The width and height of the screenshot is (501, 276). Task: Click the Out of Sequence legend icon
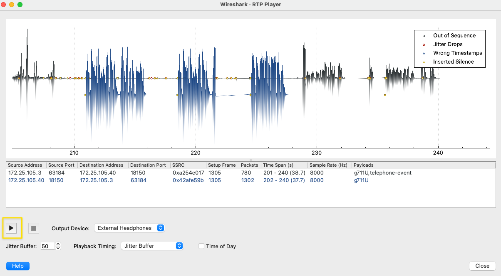(424, 36)
